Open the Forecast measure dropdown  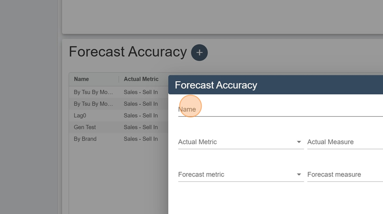345,174
